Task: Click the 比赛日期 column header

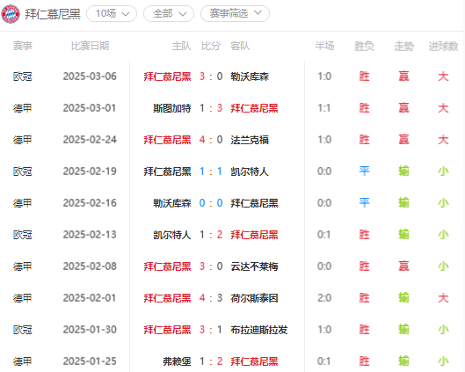Action: 90,46
